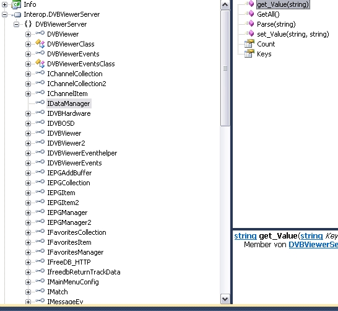Viewport: 338px width, 311px height.
Task: Expand the DVBViewerEvents node
Action: click(x=28, y=54)
